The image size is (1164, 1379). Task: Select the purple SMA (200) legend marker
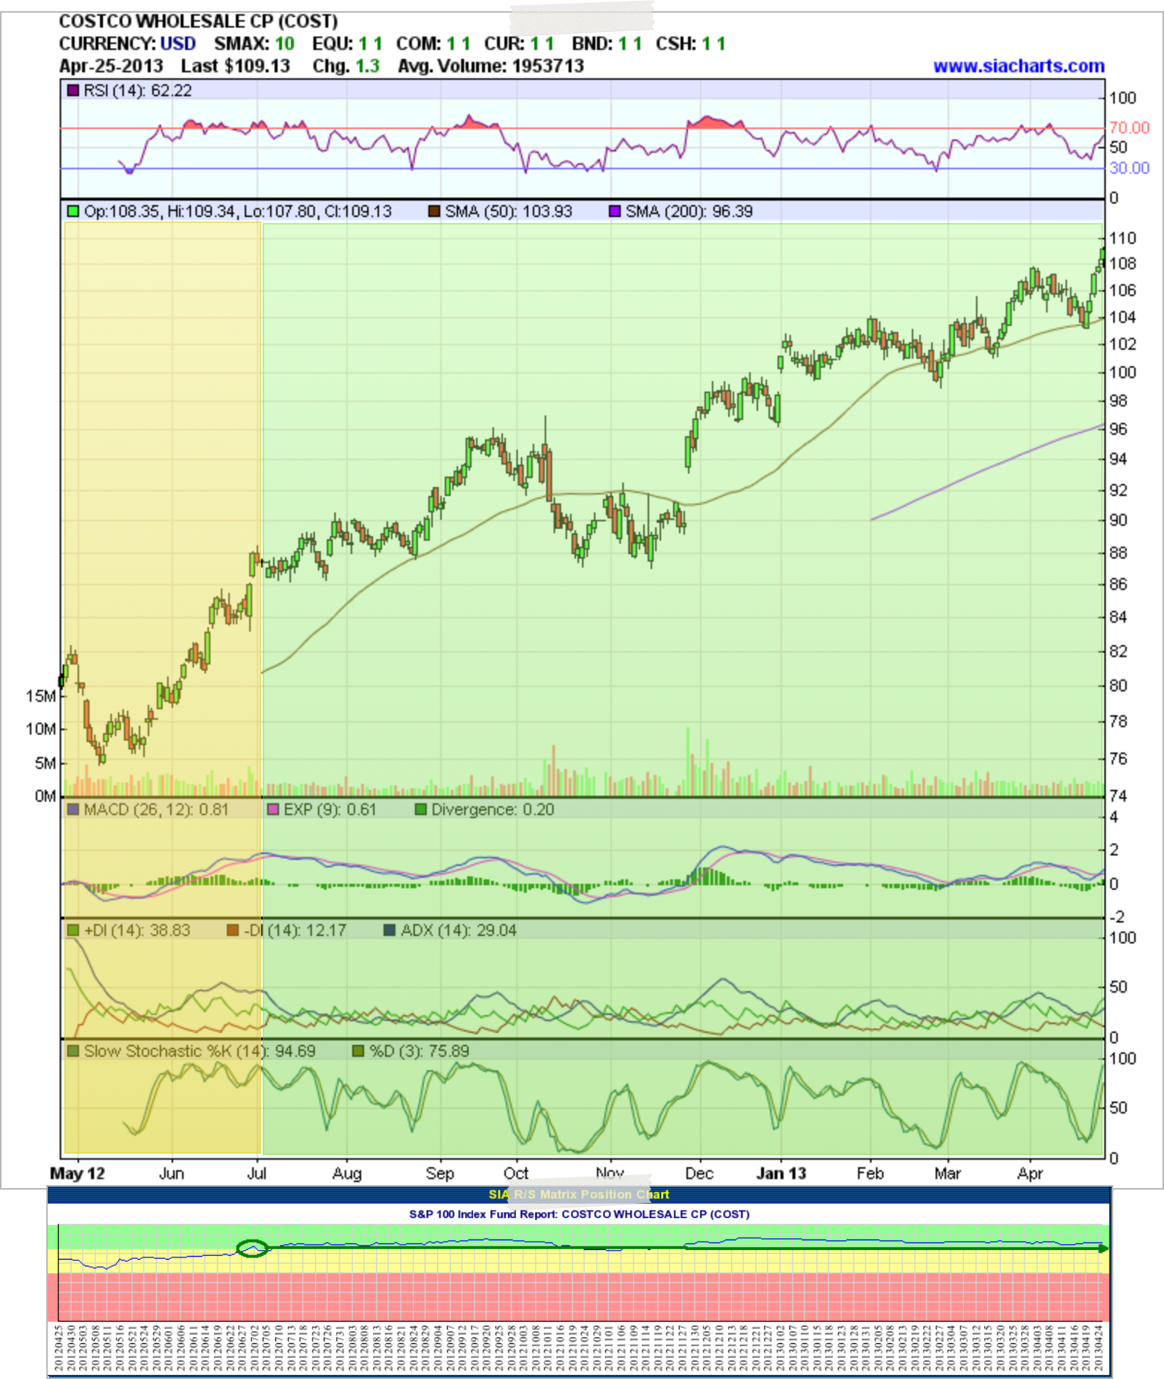[x=615, y=212]
